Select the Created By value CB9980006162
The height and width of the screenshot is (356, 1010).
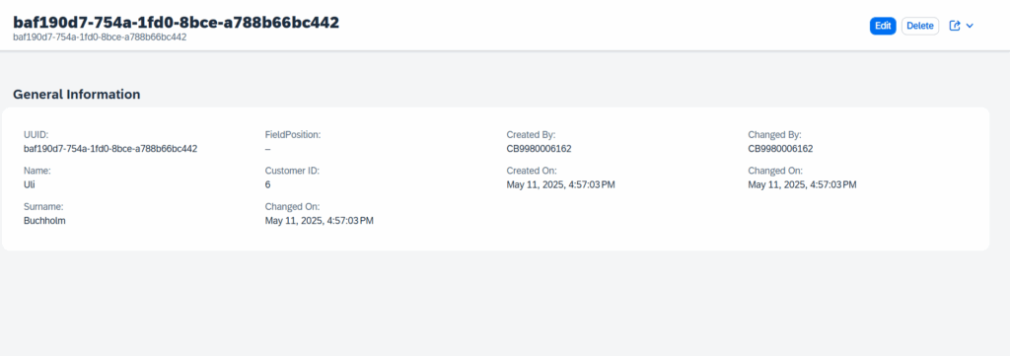click(540, 149)
